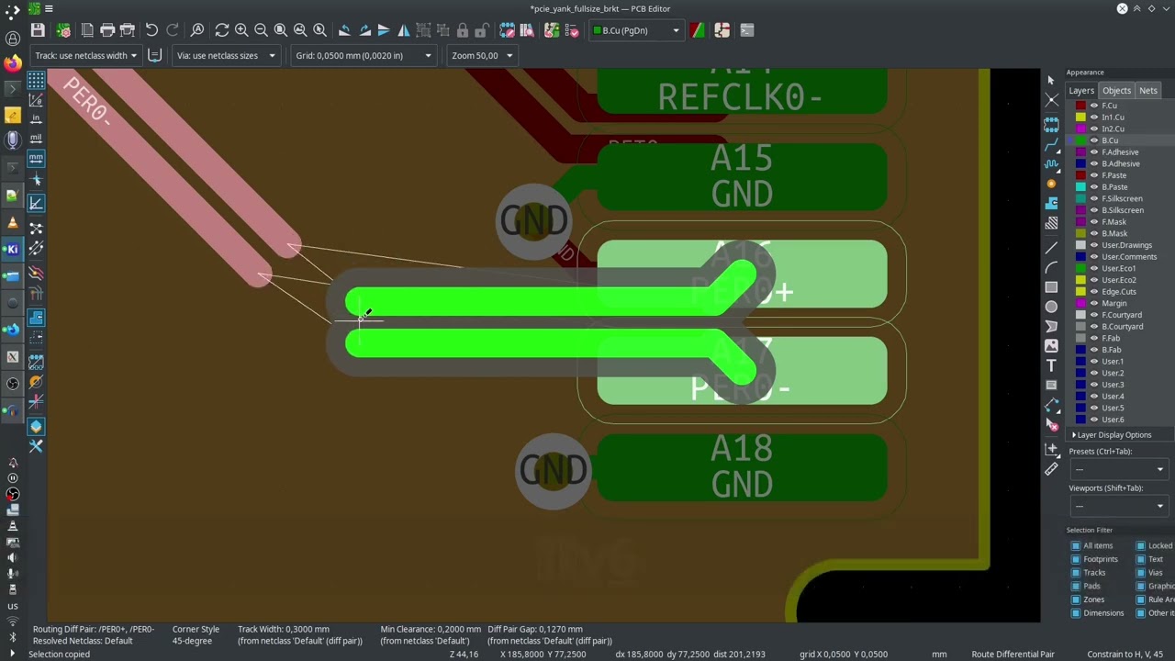Pick the Draw Line tool

tap(1051, 249)
